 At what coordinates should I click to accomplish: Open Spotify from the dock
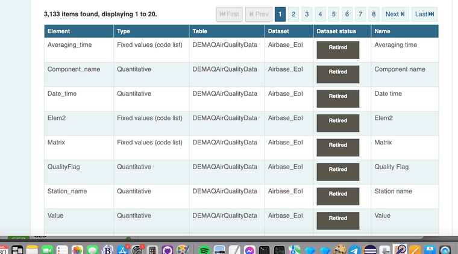(x=204, y=250)
